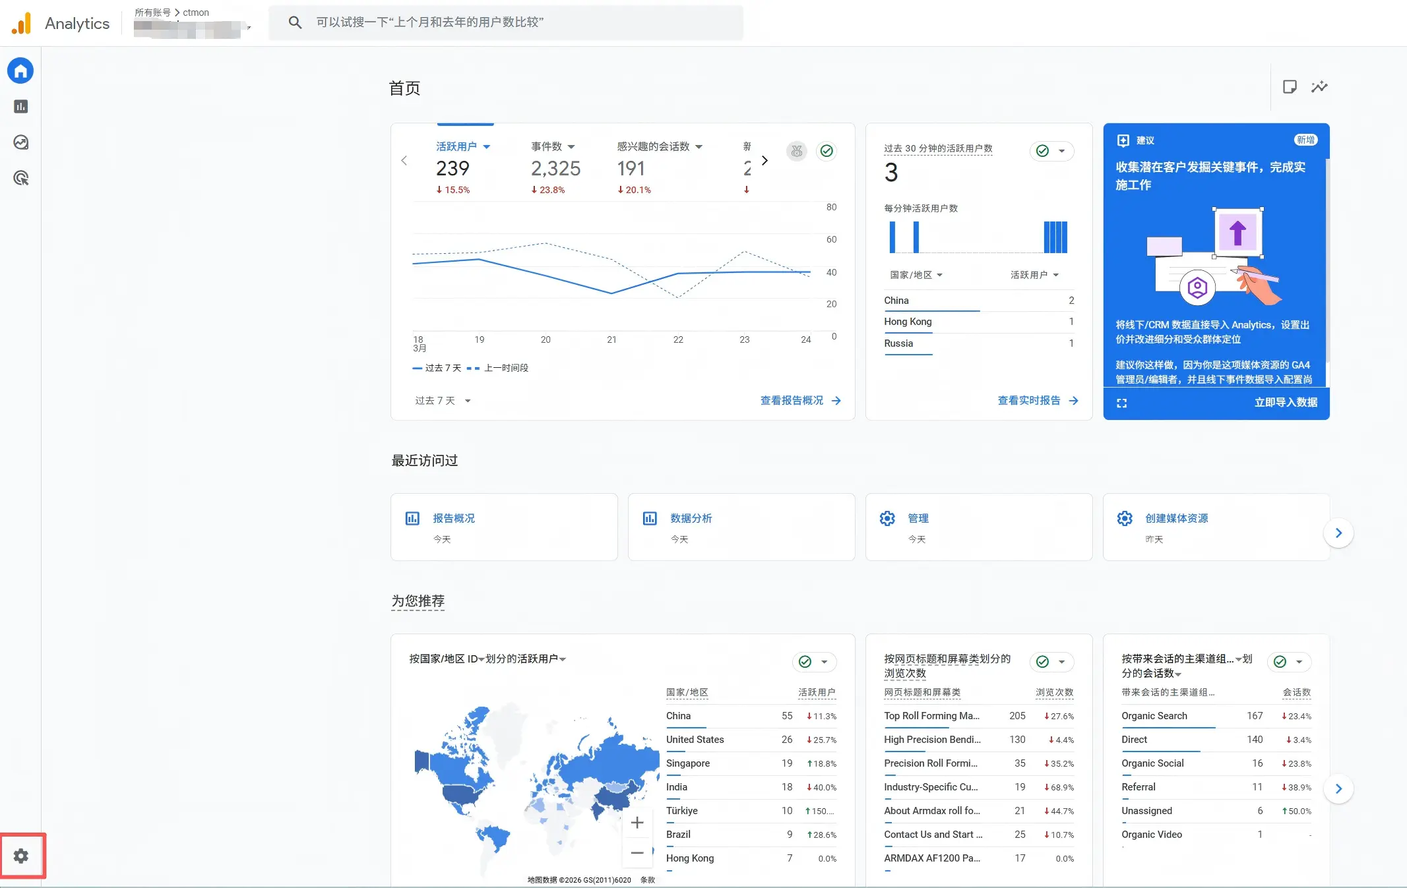Image resolution: width=1407 pixels, height=888 pixels.
Task: Click the Organic Search channel row
Action: tap(1216, 716)
